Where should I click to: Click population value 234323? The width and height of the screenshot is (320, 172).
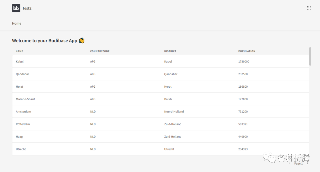pos(243,149)
